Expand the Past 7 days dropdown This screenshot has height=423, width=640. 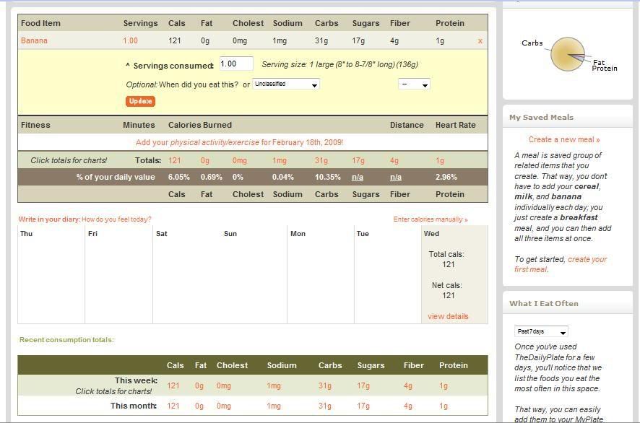tap(541, 331)
